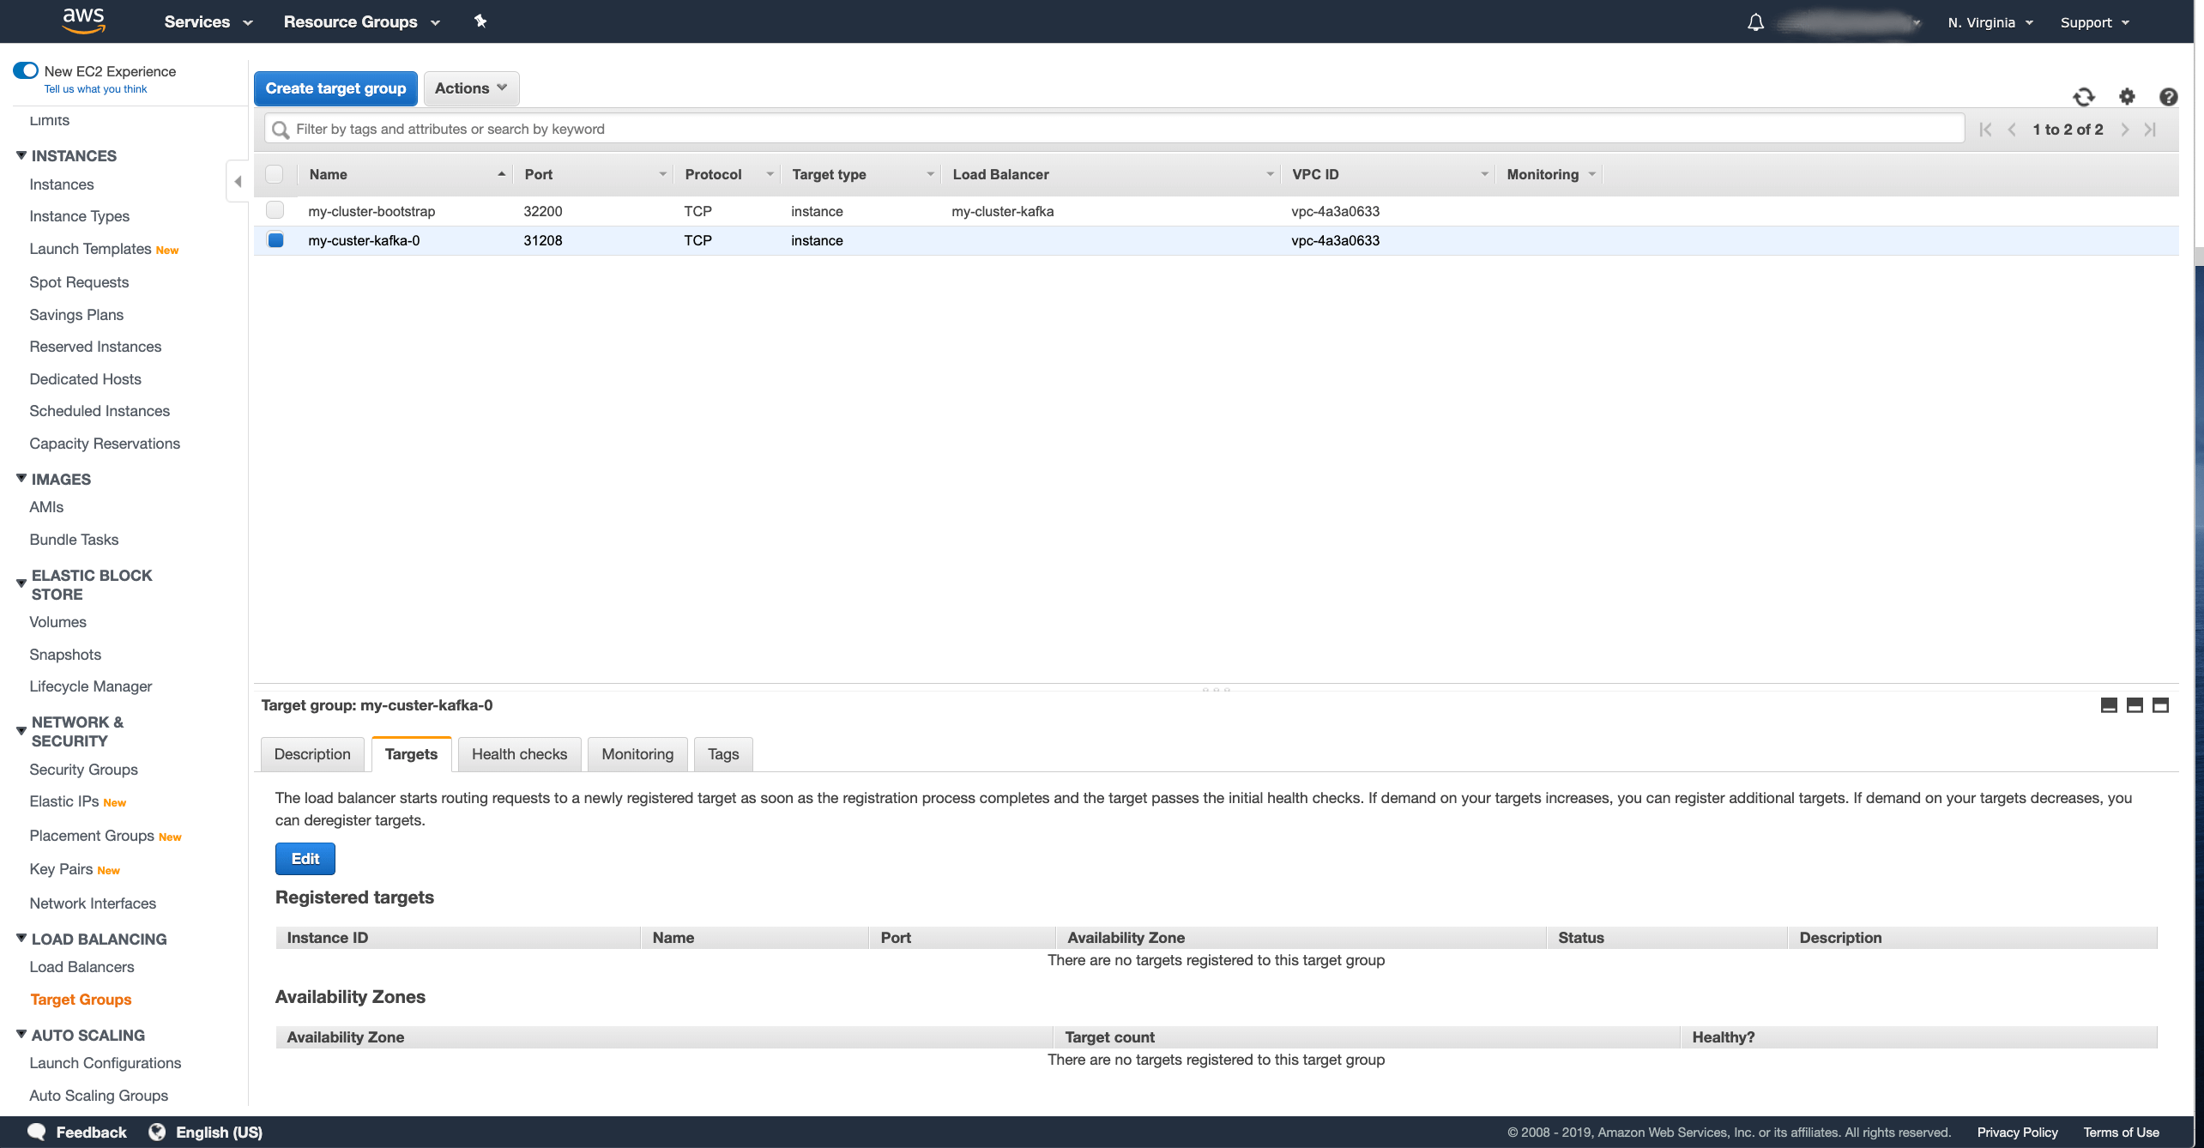The image size is (2204, 1148).
Task: Open Key Pairs in the sidebar
Action: click(x=61, y=869)
